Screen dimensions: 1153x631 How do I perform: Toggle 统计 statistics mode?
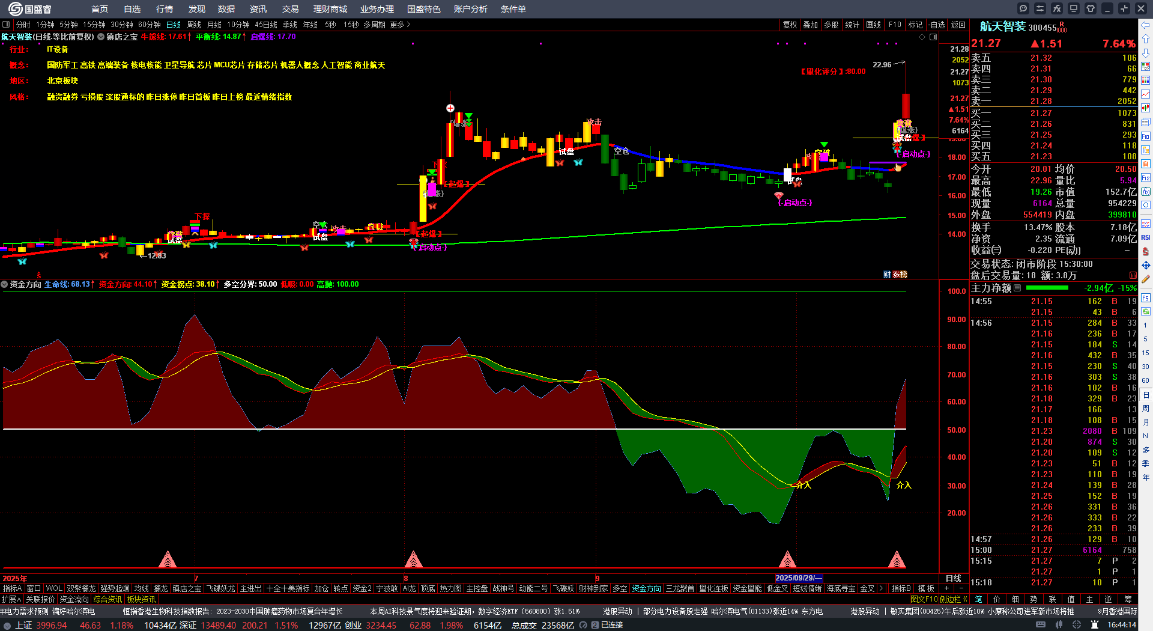point(852,25)
